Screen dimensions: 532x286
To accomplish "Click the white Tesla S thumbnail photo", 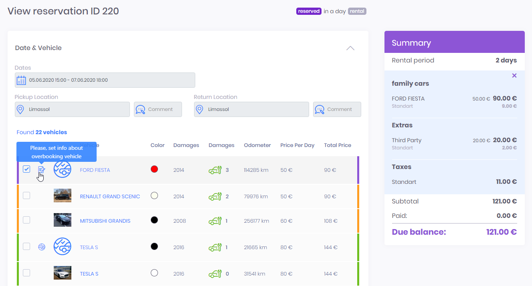I will (x=63, y=273).
